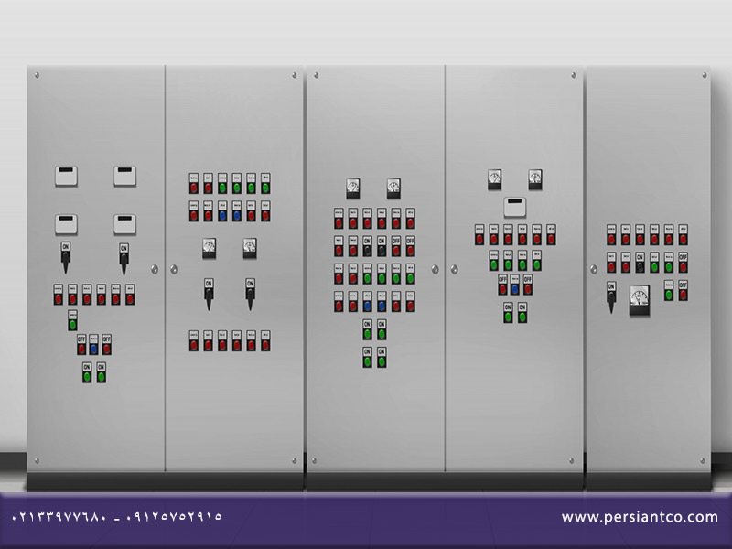Viewport: 732px width, 549px height.
Task: Turn the ON selector switch on the rightmost cabinet
Action: coord(611,296)
